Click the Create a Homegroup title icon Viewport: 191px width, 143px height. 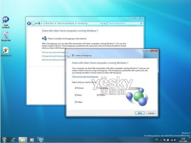pyautogui.click(x=73, y=55)
